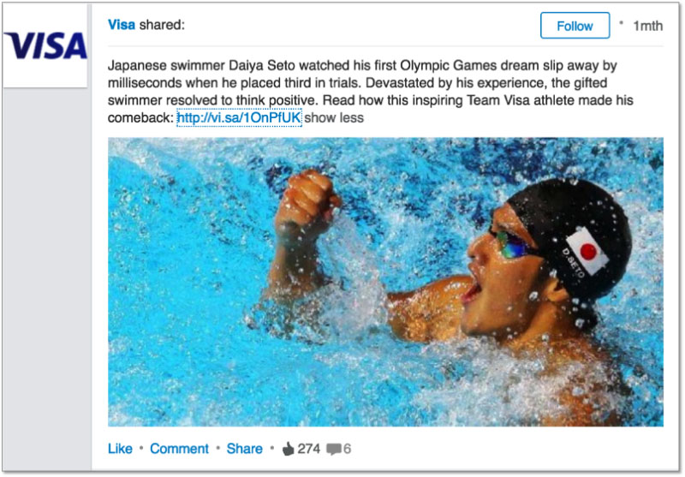Viewport: 685px width, 477px height.
Task: Like the Visa post
Action: (x=120, y=449)
